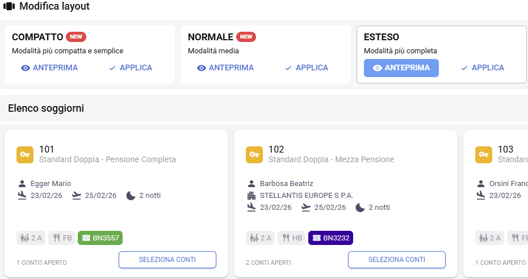Click Seleziona Conti for room 101
The height and width of the screenshot is (279, 528).
click(x=167, y=260)
